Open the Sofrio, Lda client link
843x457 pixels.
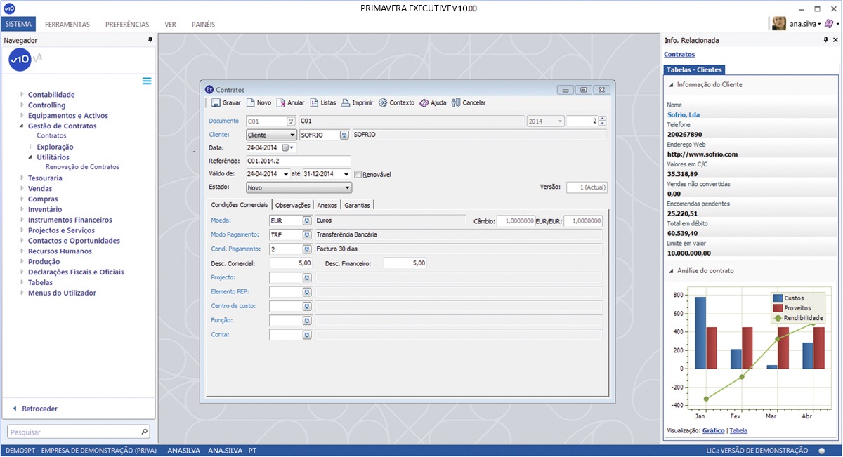pyautogui.click(x=684, y=114)
